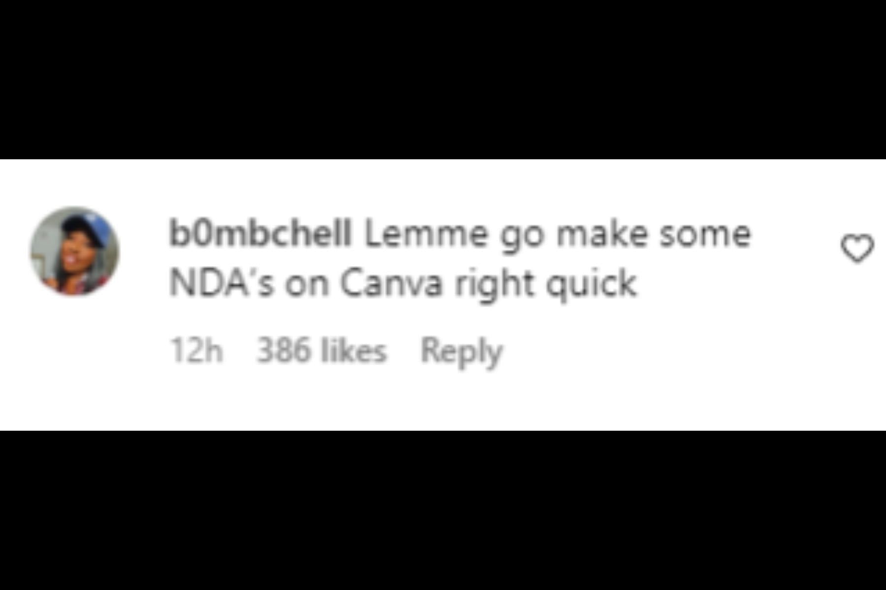The image size is (886, 590).
Task: Click the word some in the first line
Action: 705,234
